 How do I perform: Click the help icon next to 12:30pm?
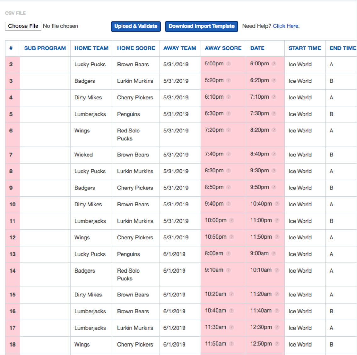(x=277, y=328)
